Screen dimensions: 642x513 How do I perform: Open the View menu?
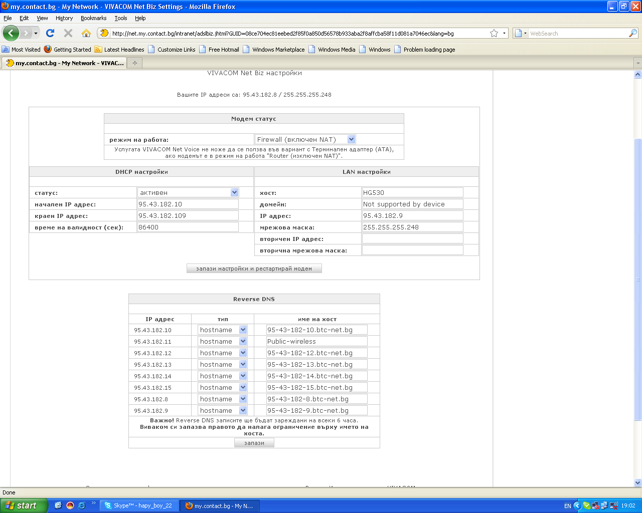click(42, 18)
